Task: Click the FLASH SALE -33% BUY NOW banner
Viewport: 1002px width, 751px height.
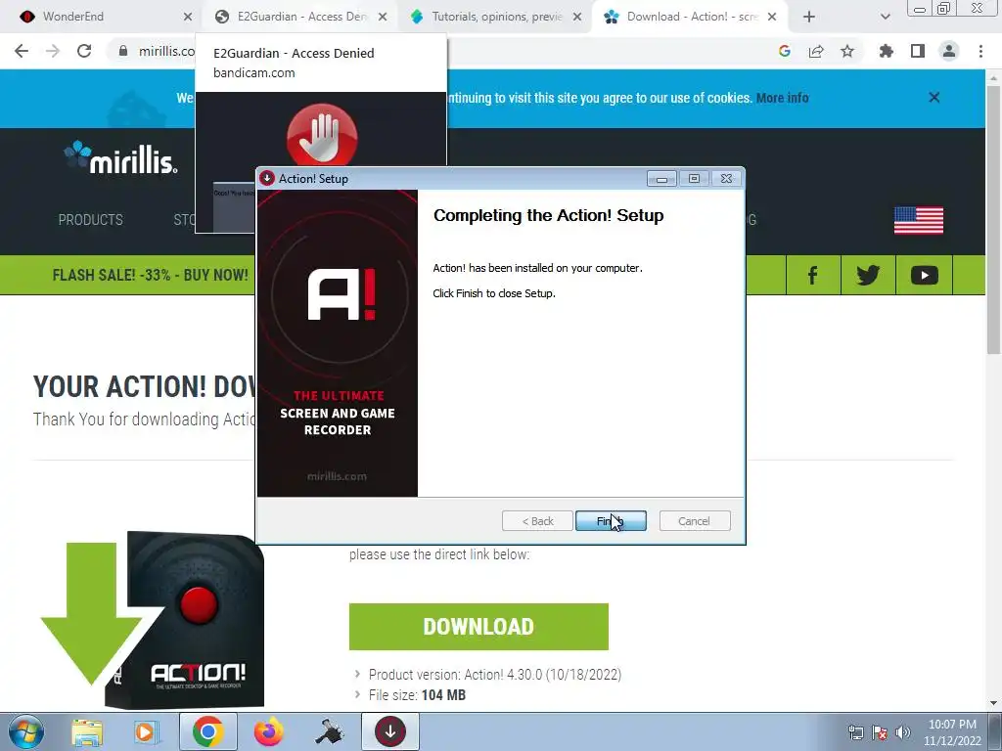Action: coord(150,275)
